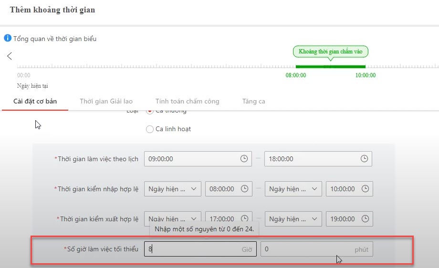Open the Tính toán chấm công tab
439x268 pixels.
[187, 101]
